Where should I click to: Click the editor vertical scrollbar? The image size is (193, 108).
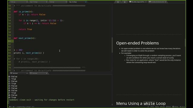tap(112, 45)
